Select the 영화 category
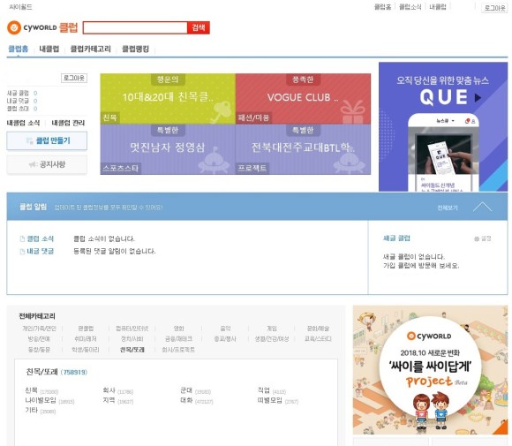Image resolution: width=512 pixels, height=446 pixels. point(179,329)
